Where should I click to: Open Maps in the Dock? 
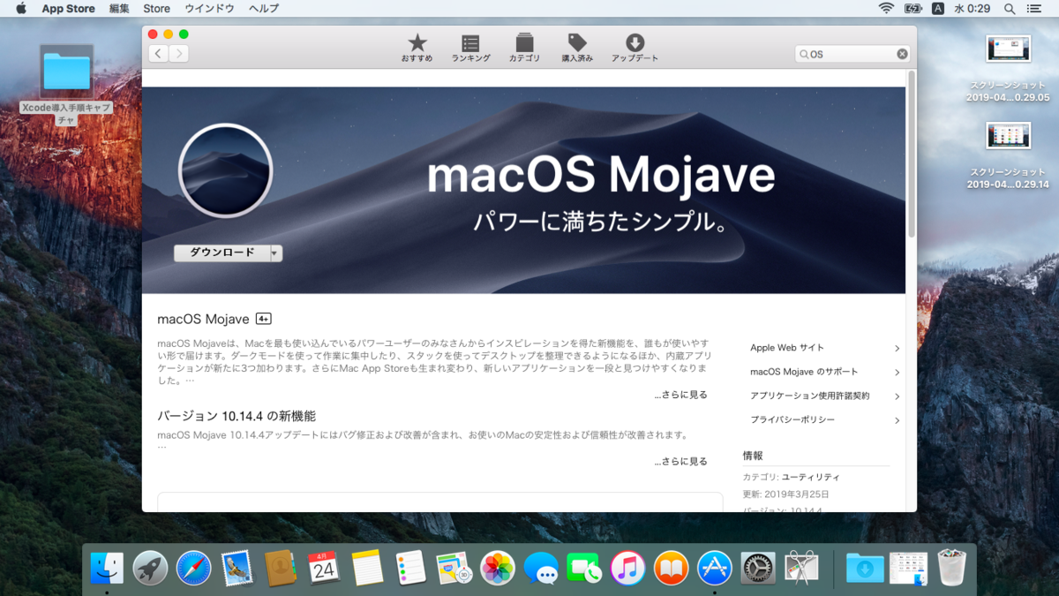[x=454, y=568]
